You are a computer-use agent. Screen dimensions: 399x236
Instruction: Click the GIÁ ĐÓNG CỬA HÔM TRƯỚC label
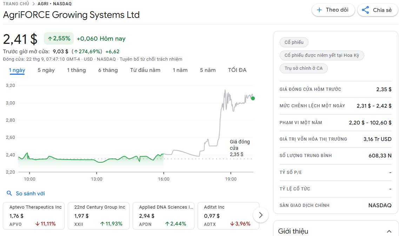pyautogui.click(x=310, y=89)
